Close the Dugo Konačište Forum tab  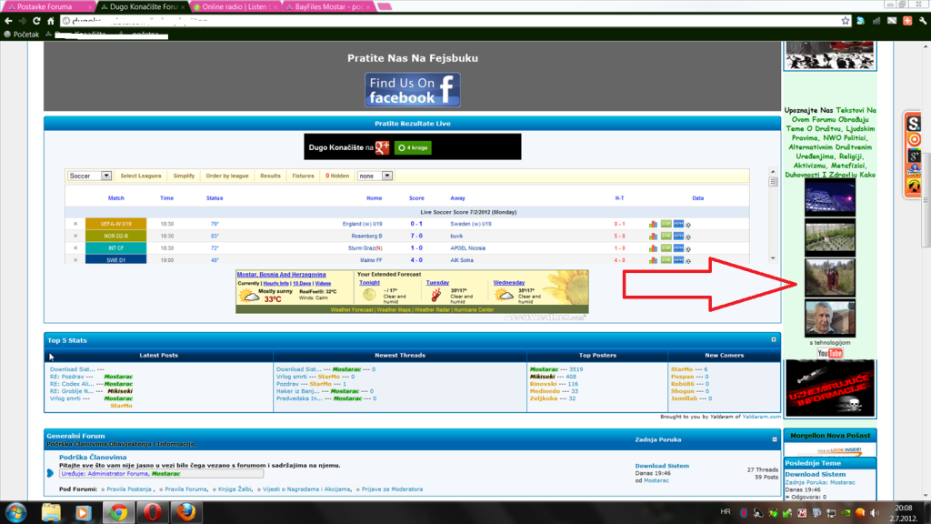point(182,7)
